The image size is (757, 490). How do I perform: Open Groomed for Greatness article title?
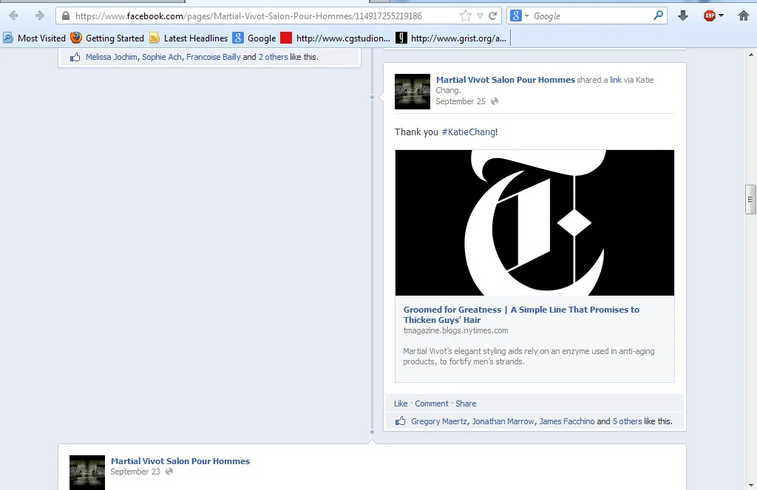point(521,315)
